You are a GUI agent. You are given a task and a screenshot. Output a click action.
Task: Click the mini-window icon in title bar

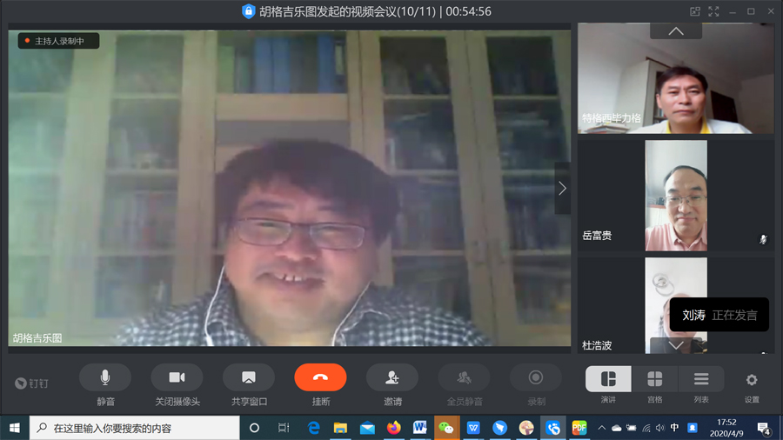[695, 11]
